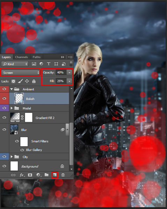Create a new group folder icon
Screen dimensions: 167x209
46,175
